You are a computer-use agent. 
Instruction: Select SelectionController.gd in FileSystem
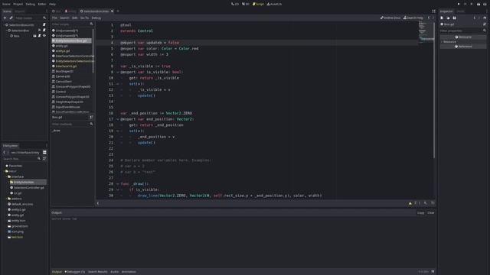click(x=29, y=188)
